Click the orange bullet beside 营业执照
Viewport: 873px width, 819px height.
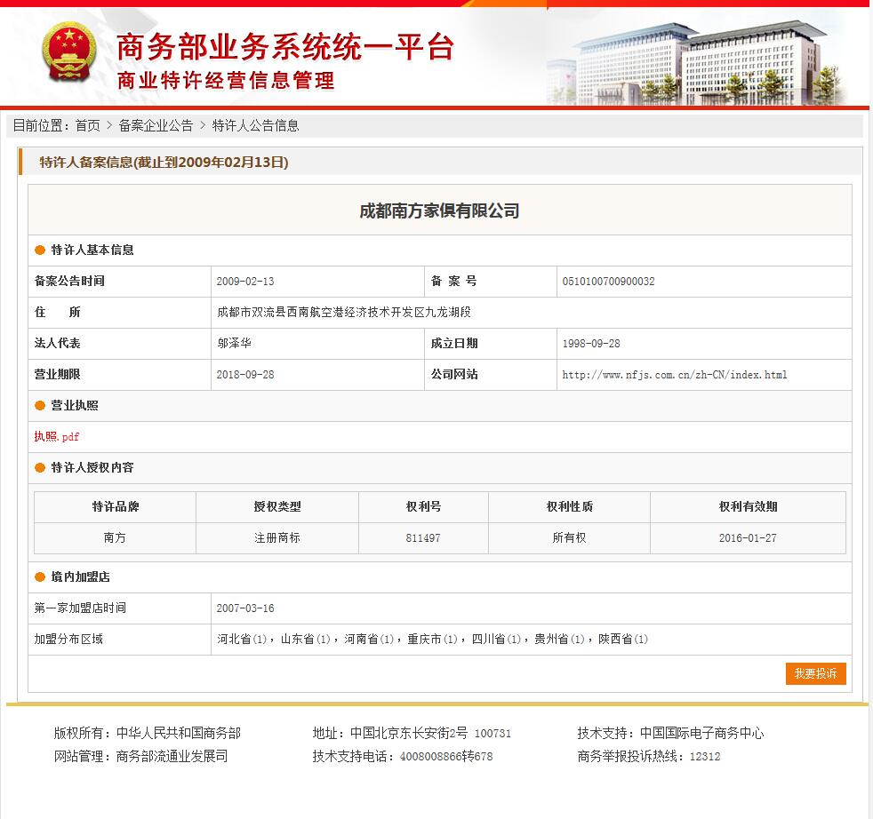click(40, 406)
